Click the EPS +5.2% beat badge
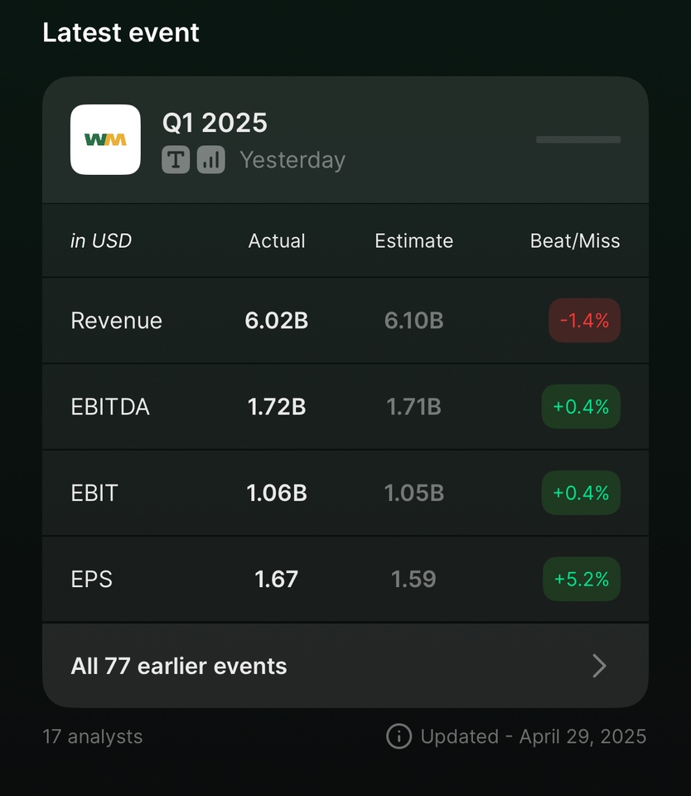 click(582, 580)
